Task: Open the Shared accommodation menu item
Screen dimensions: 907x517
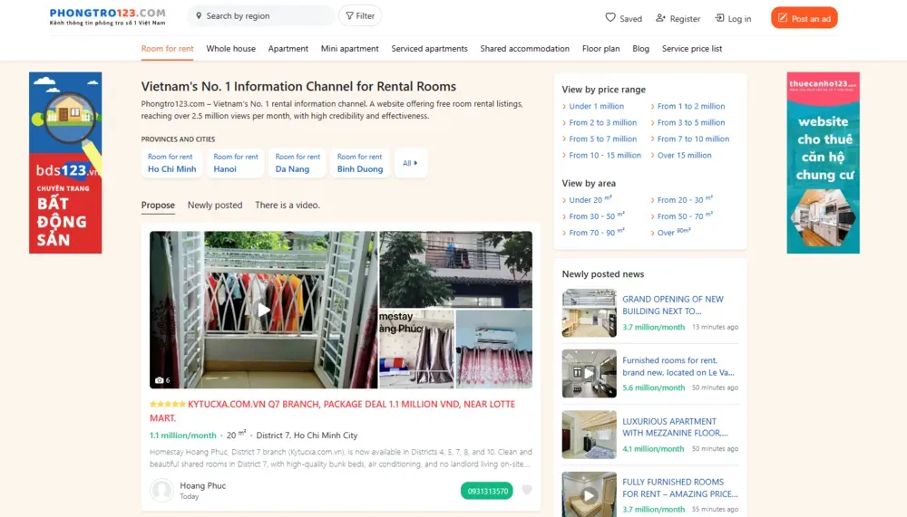Action: point(524,49)
